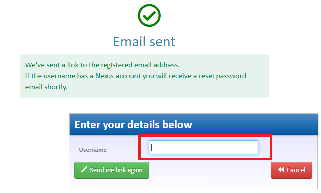Click the Cancel text label
321x193 pixels.
296,170
